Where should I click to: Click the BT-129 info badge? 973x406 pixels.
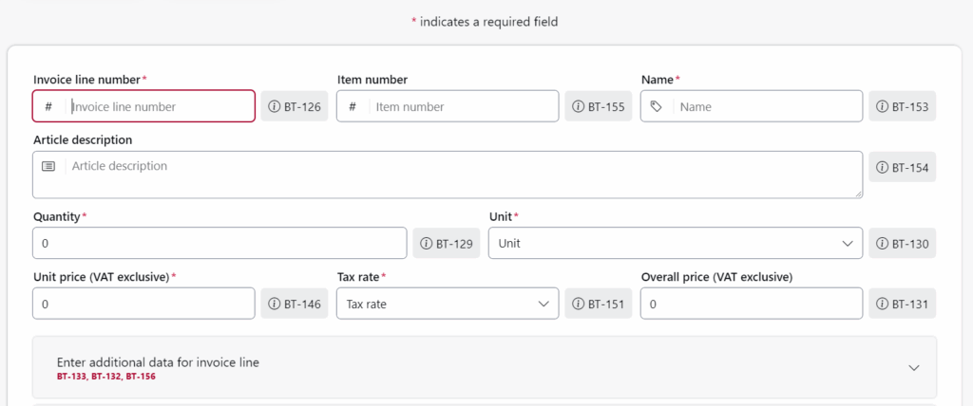[x=447, y=243]
